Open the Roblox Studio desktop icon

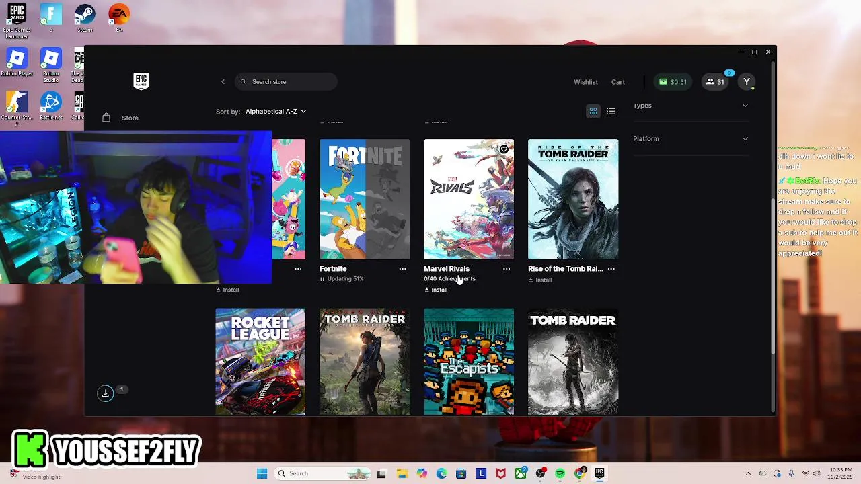(x=51, y=65)
